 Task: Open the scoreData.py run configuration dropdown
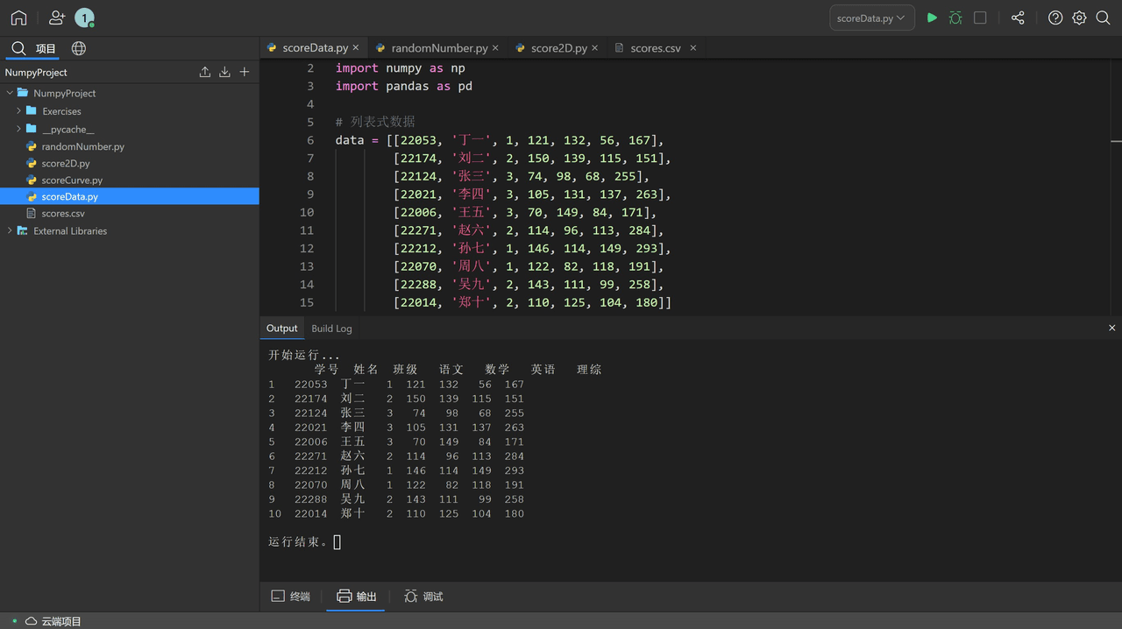click(871, 17)
